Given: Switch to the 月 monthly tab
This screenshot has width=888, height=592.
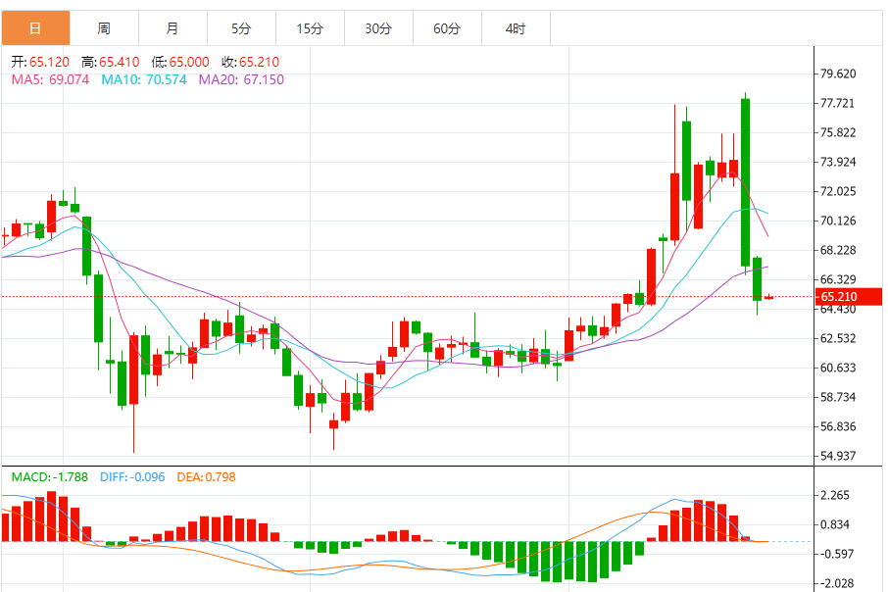Looking at the screenshot, I should (x=173, y=28).
